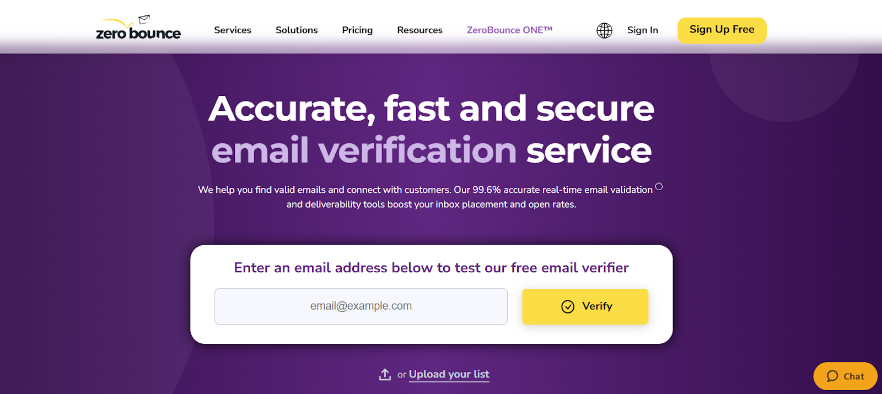The width and height of the screenshot is (882, 394).
Task: Open the language selector globe icon
Action: pos(604,30)
